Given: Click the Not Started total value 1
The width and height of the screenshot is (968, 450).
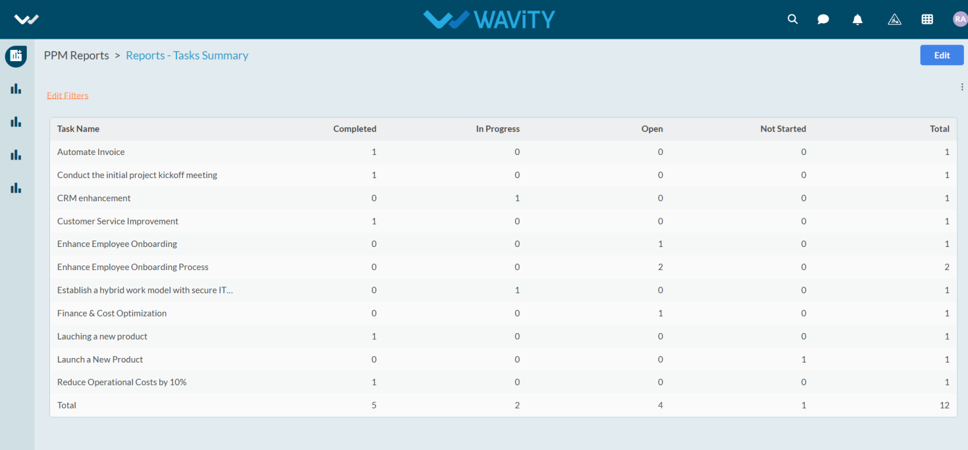Looking at the screenshot, I should pyautogui.click(x=803, y=405).
